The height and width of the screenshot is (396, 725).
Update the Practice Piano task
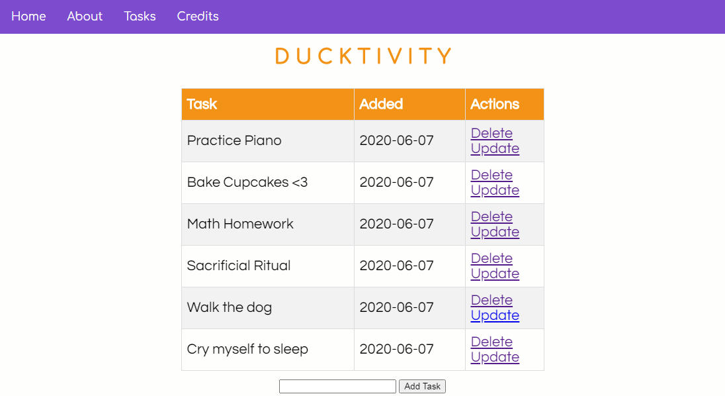[495, 148]
